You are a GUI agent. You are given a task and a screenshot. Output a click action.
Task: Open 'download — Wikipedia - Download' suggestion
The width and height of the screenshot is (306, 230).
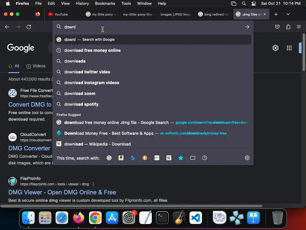153,144
